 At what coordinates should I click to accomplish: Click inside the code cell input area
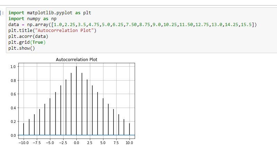click(141, 30)
